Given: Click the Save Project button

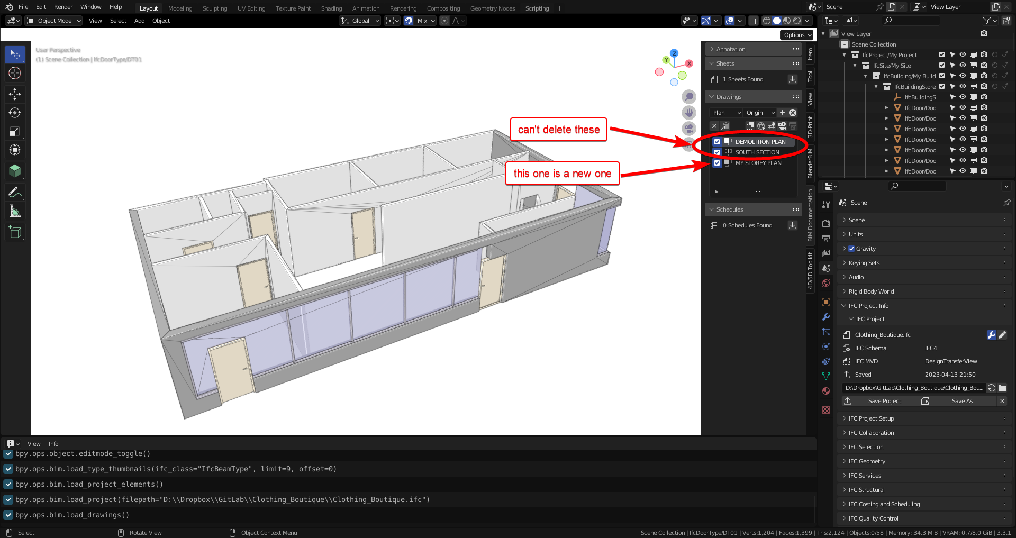Looking at the screenshot, I should click(x=886, y=400).
